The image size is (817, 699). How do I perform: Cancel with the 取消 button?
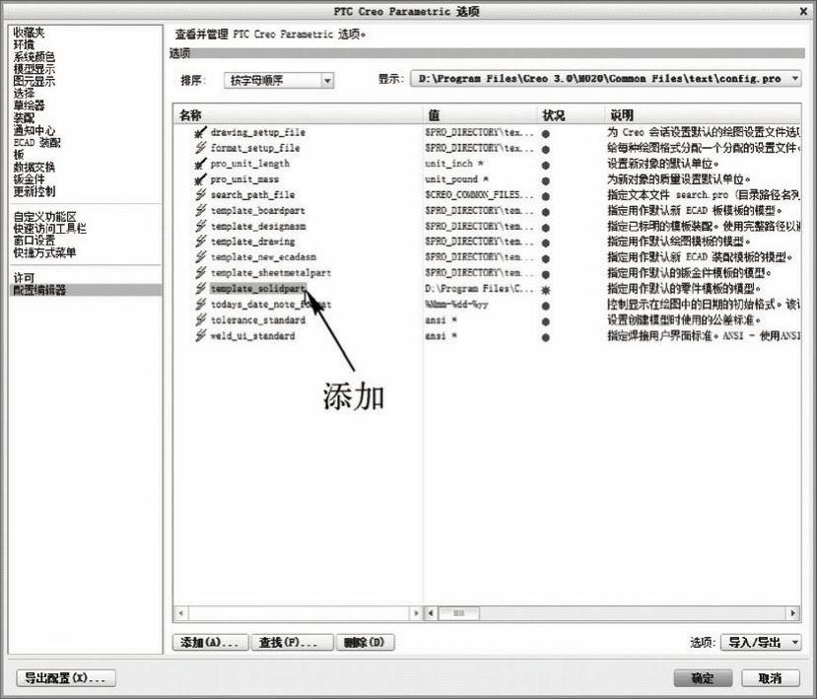click(x=770, y=678)
